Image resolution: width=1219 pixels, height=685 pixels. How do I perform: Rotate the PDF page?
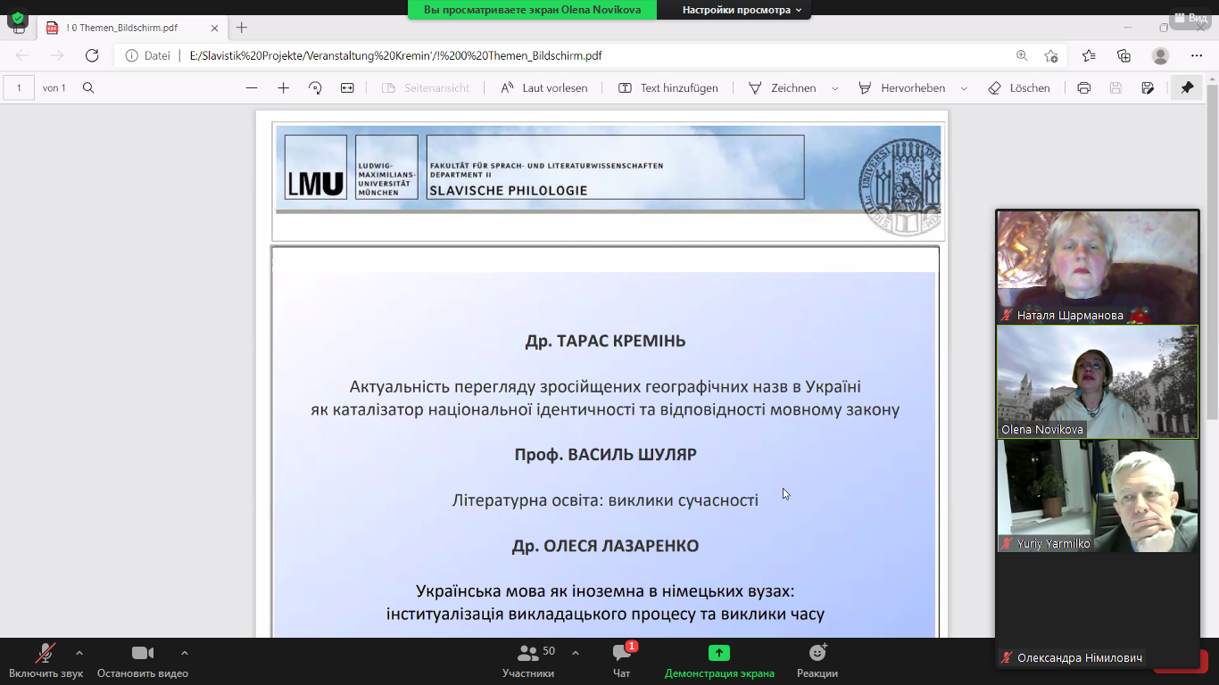coord(315,88)
